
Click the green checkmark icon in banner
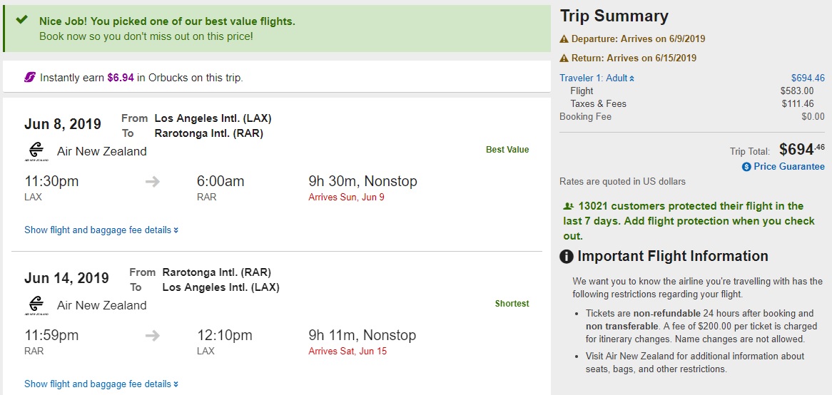tap(21, 20)
